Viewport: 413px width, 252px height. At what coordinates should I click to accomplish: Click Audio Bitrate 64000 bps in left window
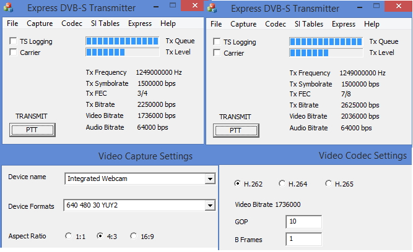(152, 127)
